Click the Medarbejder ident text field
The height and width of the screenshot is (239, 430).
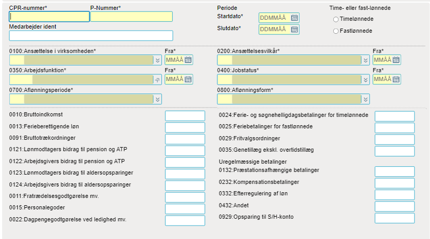click(x=91, y=36)
